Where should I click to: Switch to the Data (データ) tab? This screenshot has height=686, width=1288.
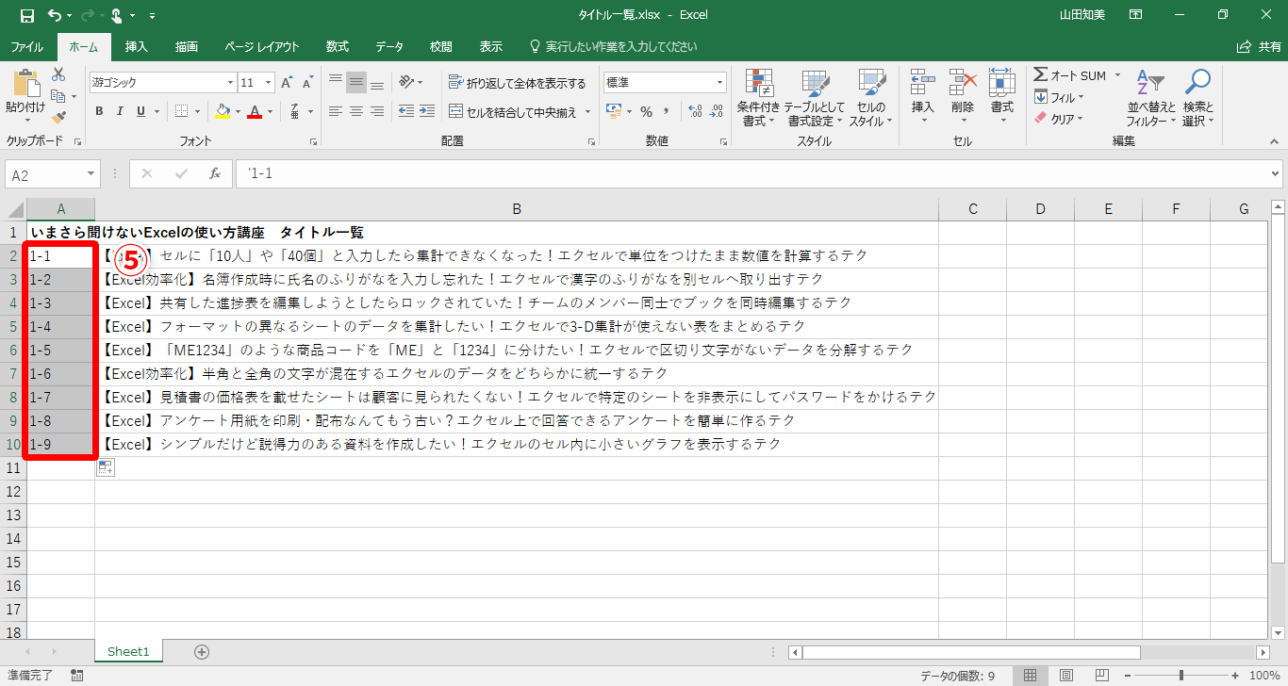pos(389,46)
